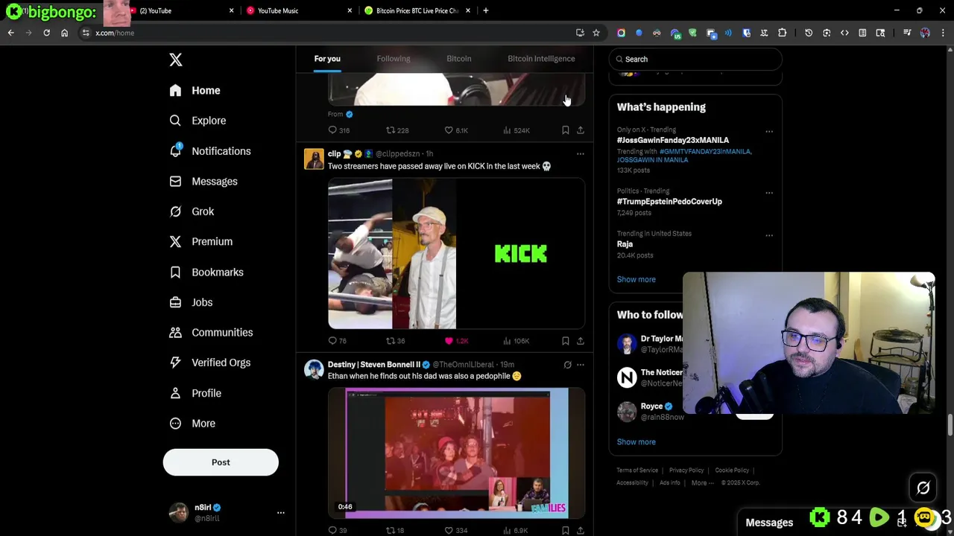Image resolution: width=954 pixels, height=536 pixels.
Task: Click the Bookmarks sidebar icon
Action: (x=175, y=272)
